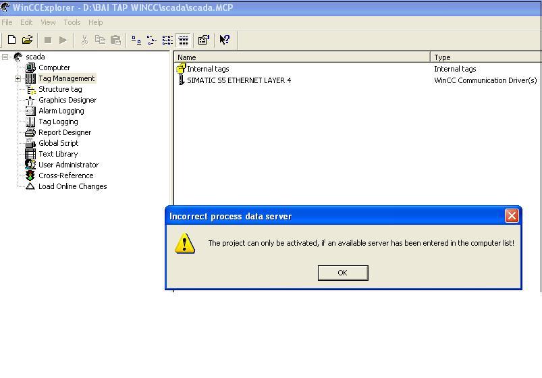Select the Internal tags name entry
542x378 pixels.
click(208, 69)
